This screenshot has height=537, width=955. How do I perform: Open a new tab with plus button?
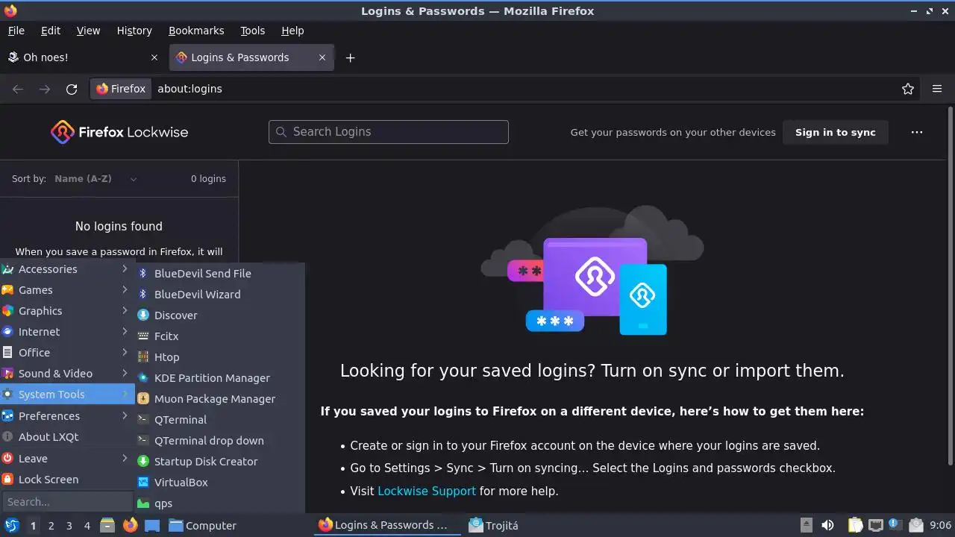(350, 57)
